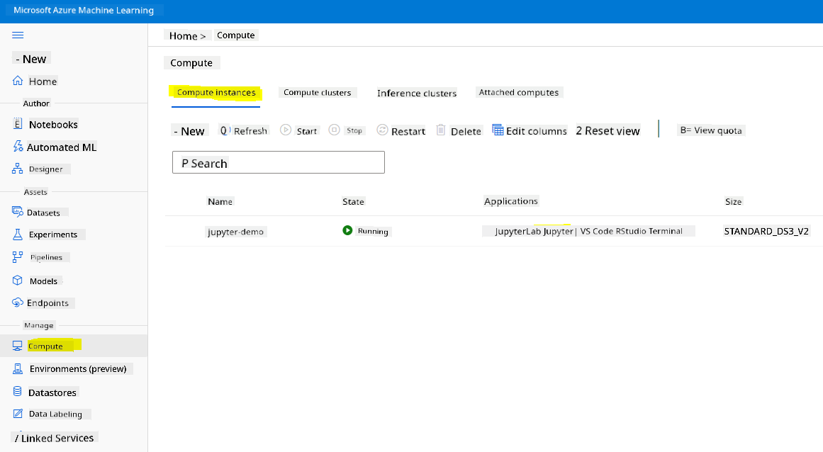The width and height of the screenshot is (823, 452).
Task: Click the Datasets icon
Action: [x=17, y=212]
